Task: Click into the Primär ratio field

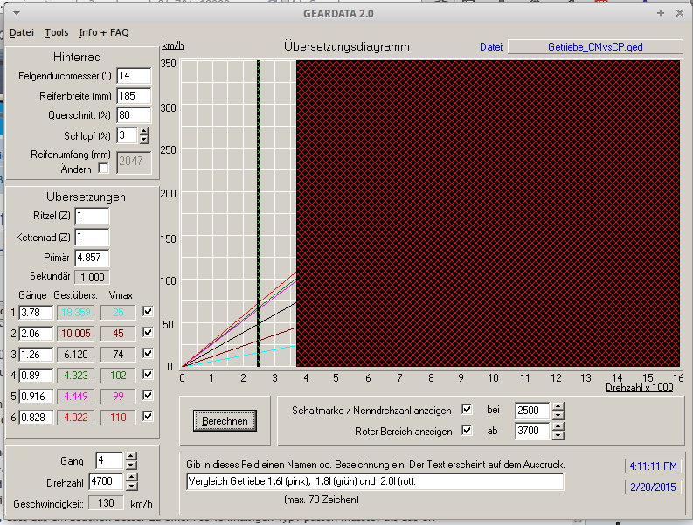Action: pyautogui.click(x=92, y=258)
